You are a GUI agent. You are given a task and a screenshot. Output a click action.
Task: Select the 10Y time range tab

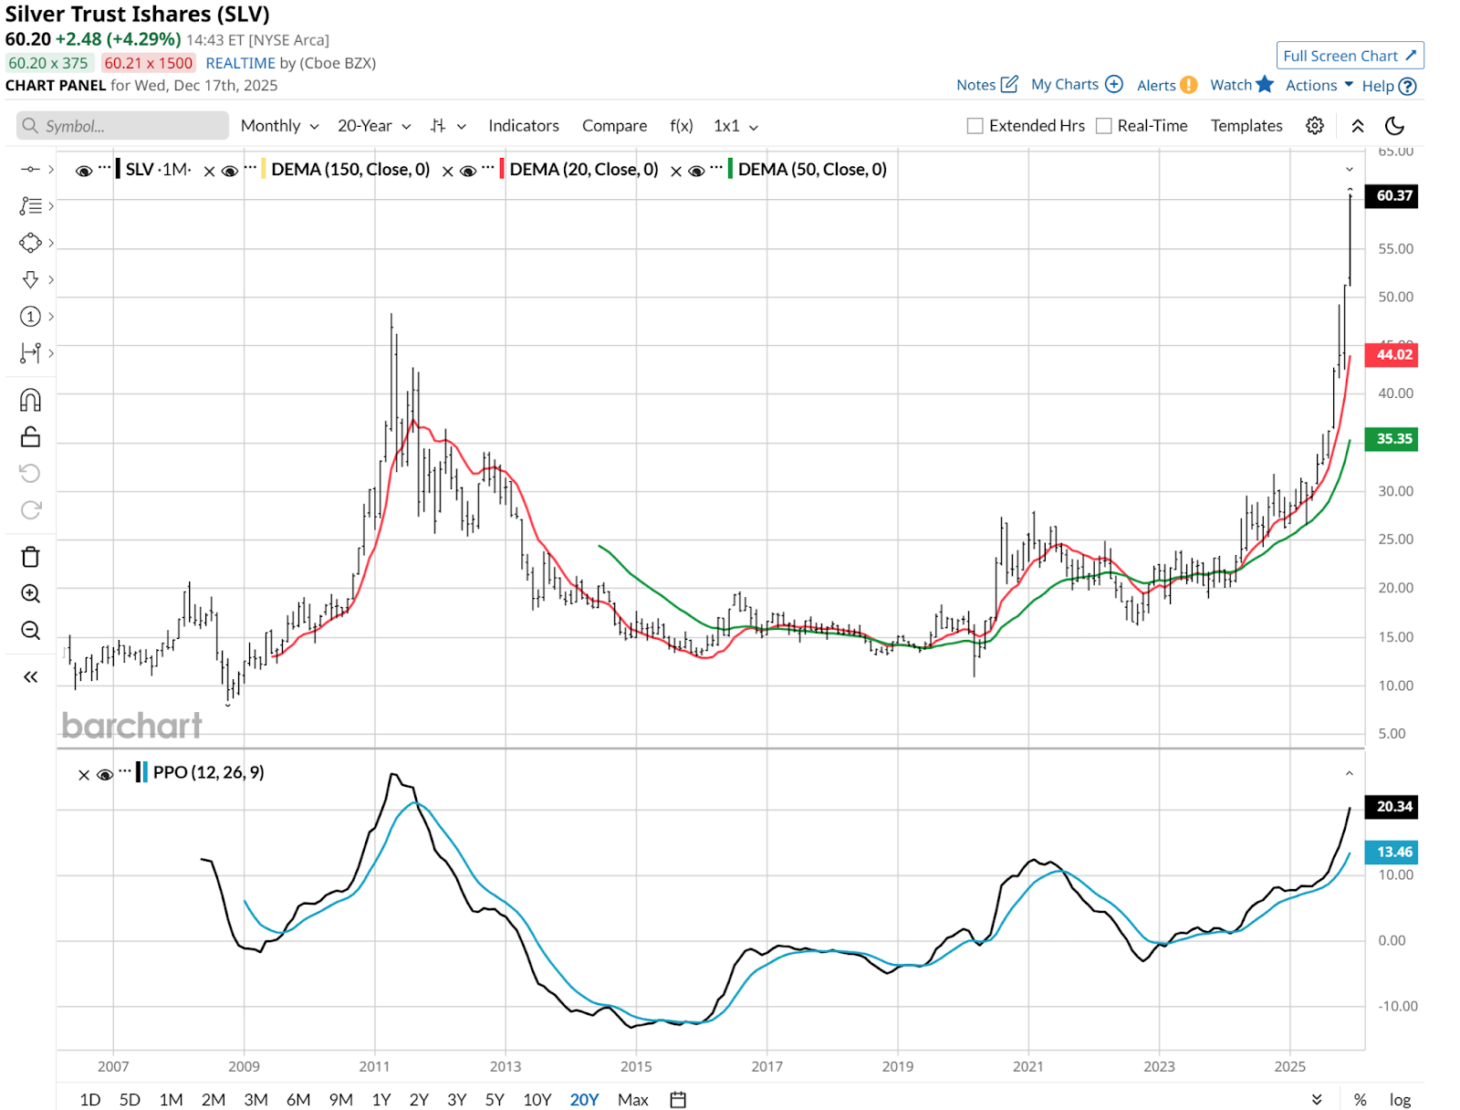coord(537,1099)
